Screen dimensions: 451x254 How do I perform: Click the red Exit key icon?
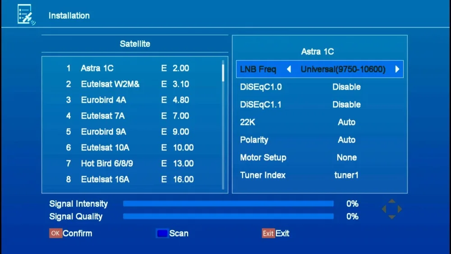pyautogui.click(x=268, y=233)
